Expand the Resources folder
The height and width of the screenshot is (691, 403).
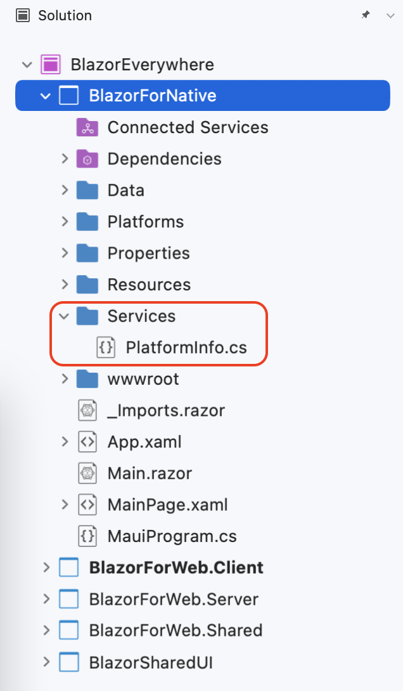65,285
